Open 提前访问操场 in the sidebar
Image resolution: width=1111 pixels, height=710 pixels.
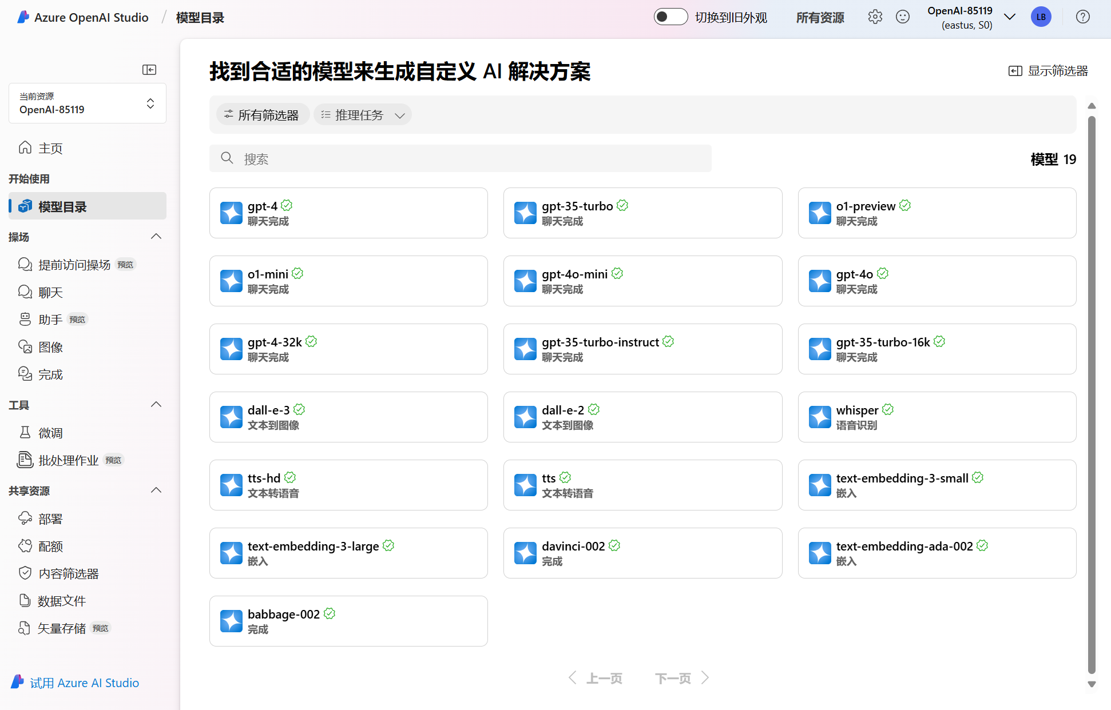88,265
